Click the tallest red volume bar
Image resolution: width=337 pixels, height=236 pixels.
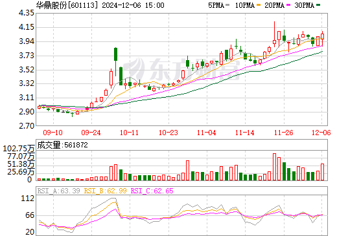click(274, 167)
